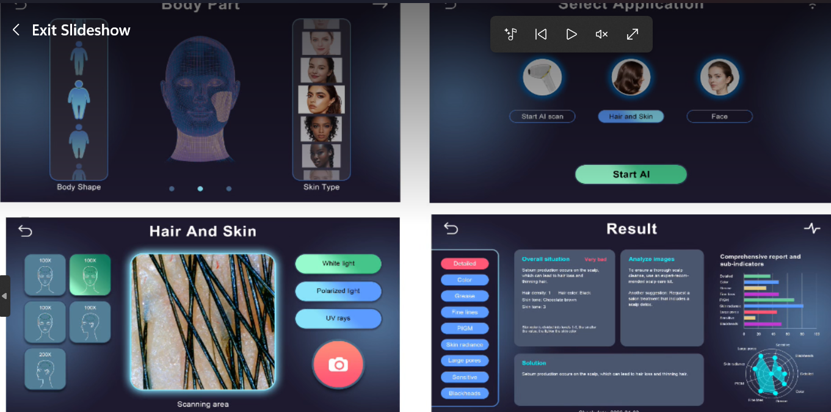Switch to Polarized light mode
This screenshot has height=412, width=831.
338,291
